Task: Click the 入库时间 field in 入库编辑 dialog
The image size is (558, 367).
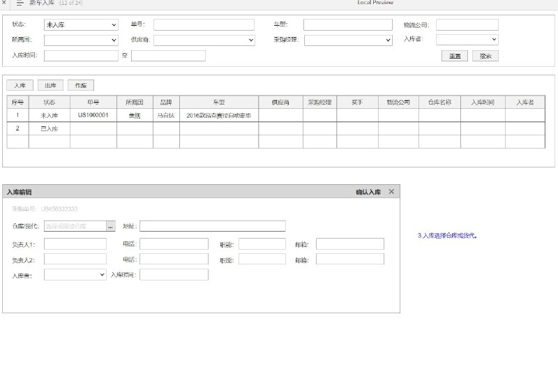Action: click(174, 274)
